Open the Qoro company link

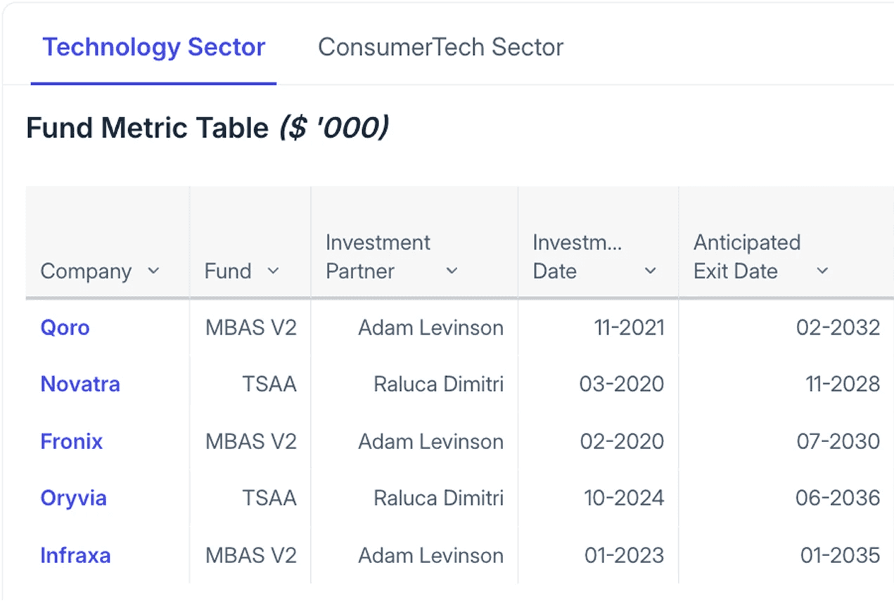pyautogui.click(x=65, y=328)
